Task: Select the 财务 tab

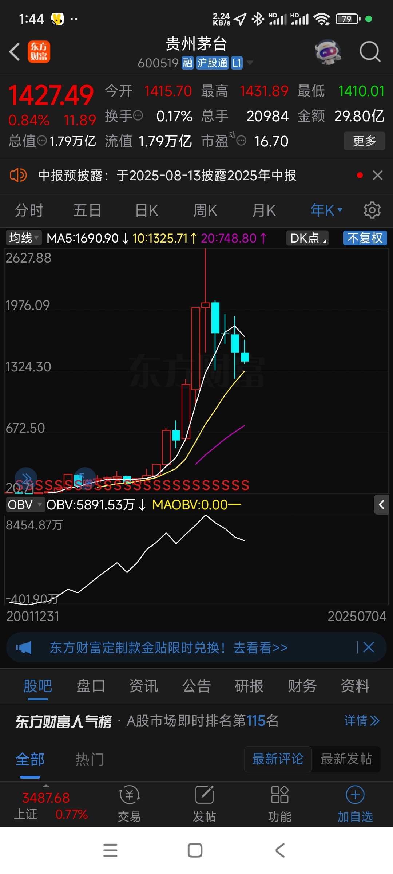Action: (302, 686)
